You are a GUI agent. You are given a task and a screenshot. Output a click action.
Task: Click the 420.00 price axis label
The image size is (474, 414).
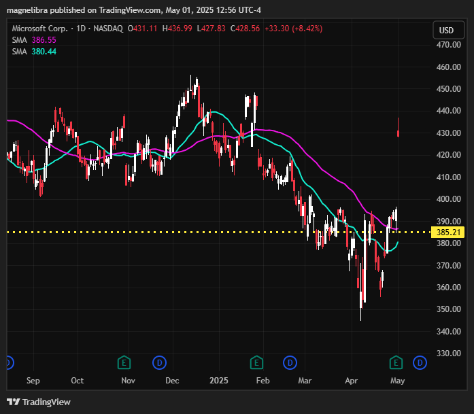449,155
